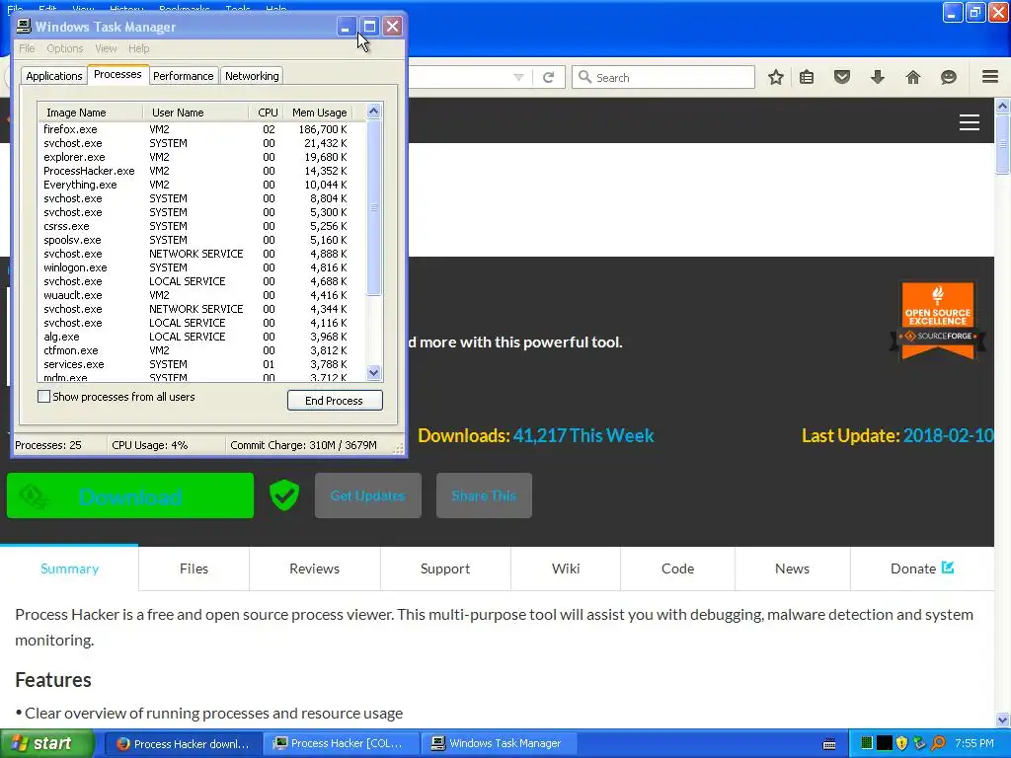Open the Downloads arrow icon in Firefox
Image resolution: width=1011 pixels, height=758 pixels.
878,77
